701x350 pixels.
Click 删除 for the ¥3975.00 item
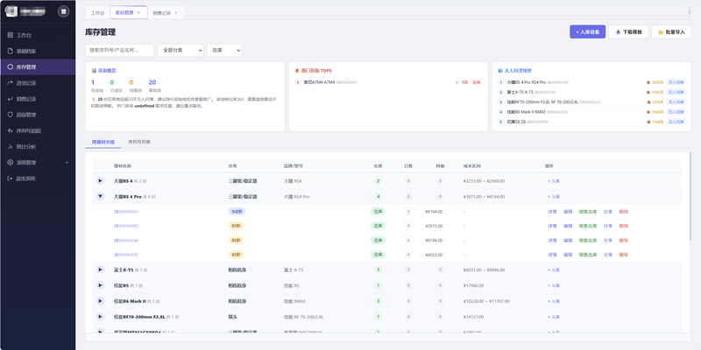click(x=624, y=226)
